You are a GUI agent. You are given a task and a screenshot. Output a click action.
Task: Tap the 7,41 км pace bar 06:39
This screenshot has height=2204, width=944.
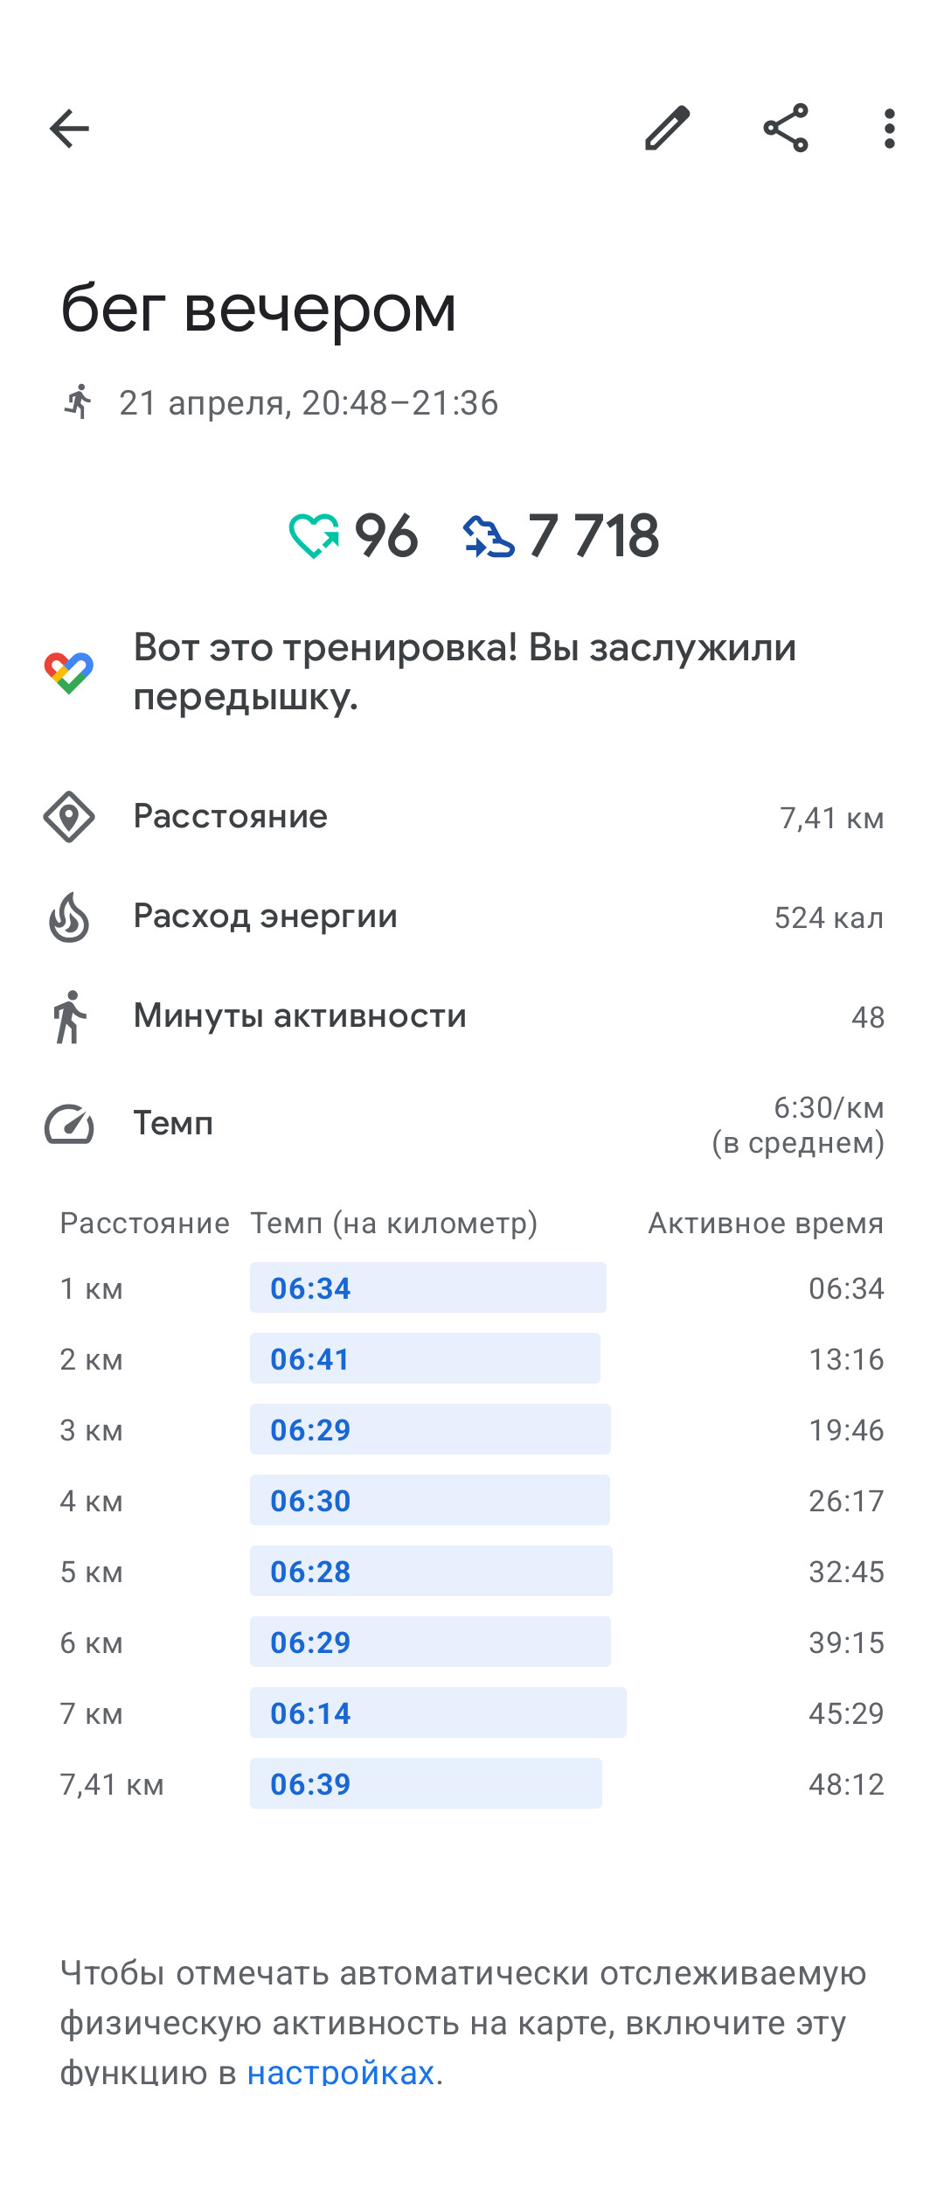(x=426, y=1783)
